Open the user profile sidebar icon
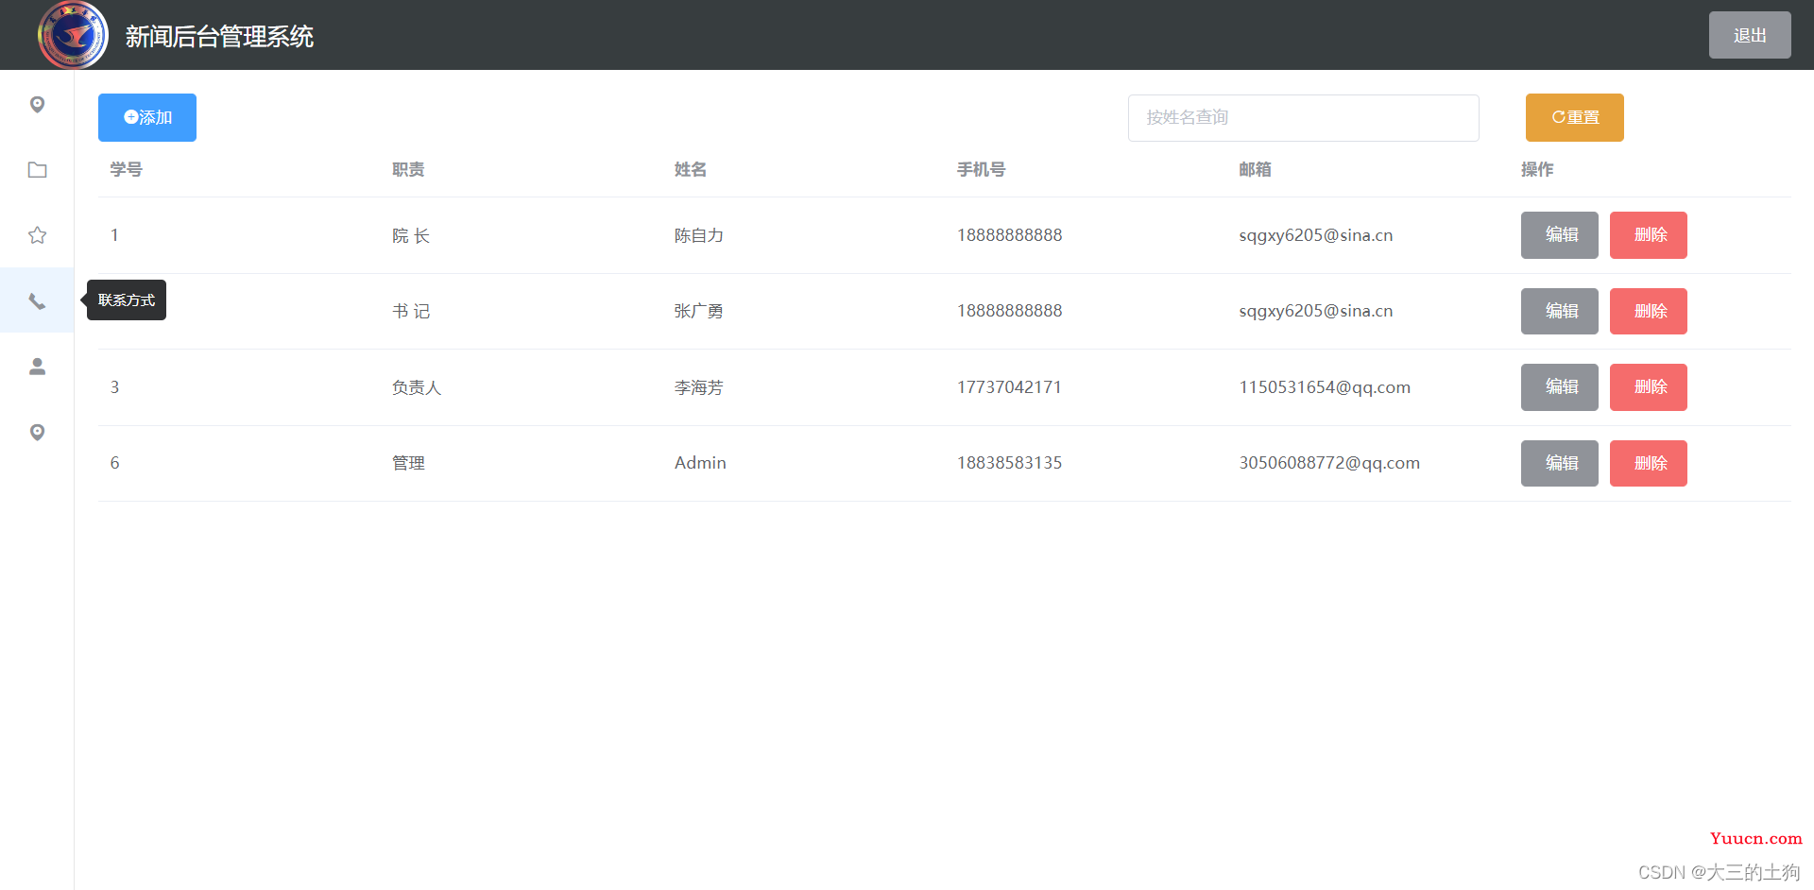Screen dimensions: 1814x890 [x=37, y=367]
